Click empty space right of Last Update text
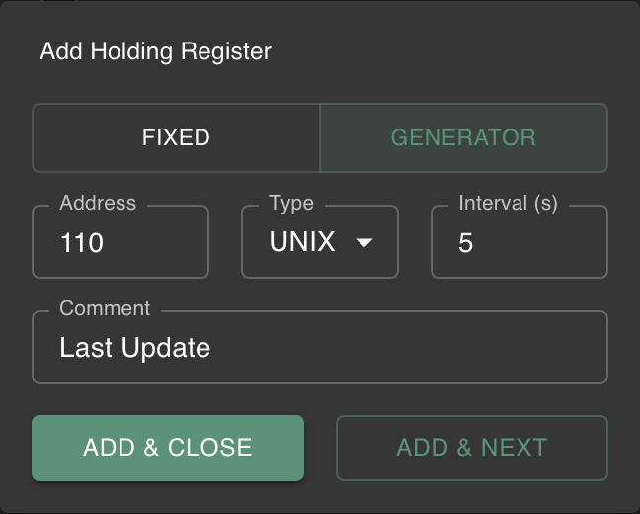 (415, 348)
